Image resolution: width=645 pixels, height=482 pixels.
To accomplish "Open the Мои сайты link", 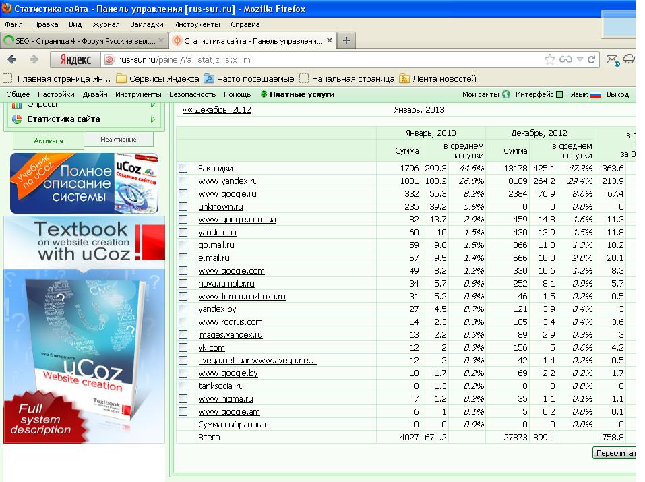I will pyautogui.click(x=481, y=94).
